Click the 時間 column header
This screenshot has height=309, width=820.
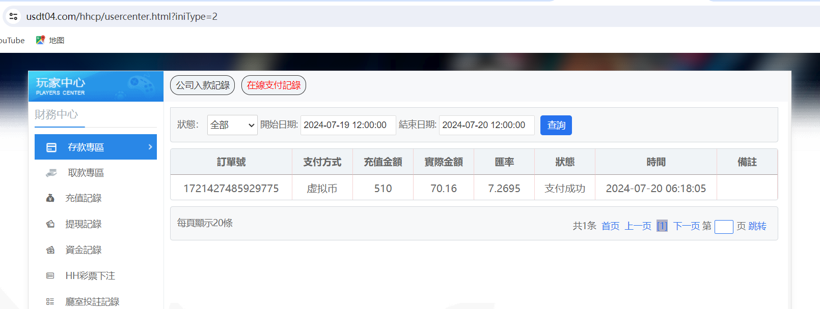pyautogui.click(x=656, y=162)
